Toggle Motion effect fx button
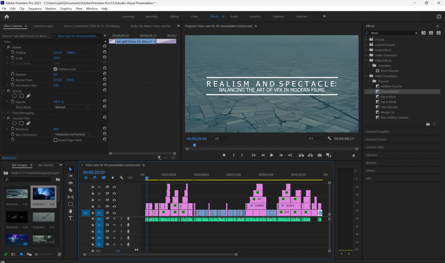 pos(9,47)
